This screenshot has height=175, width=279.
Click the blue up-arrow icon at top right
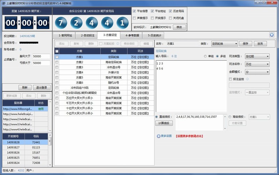272,35
